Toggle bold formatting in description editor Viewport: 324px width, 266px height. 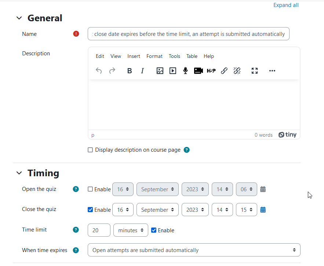pos(130,71)
